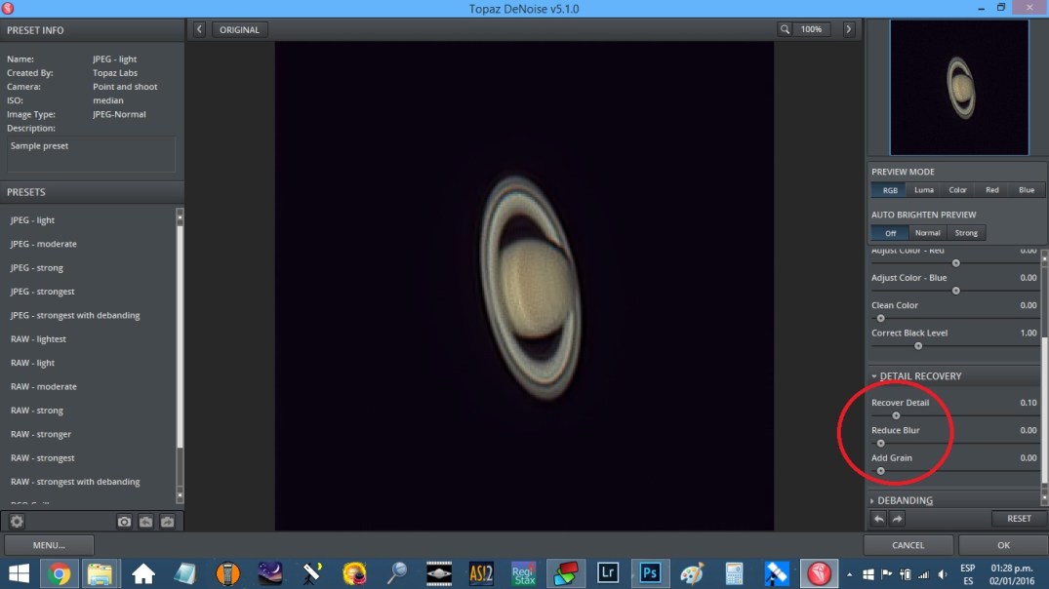Click the redo arrow beside Reset

(898, 519)
